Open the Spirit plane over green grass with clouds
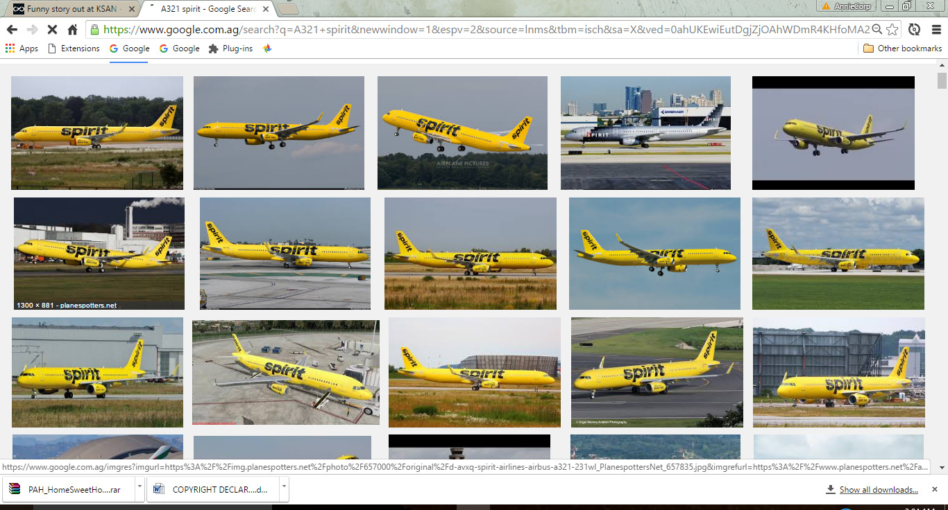The height and width of the screenshot is (510, 948). coord(838,254)
